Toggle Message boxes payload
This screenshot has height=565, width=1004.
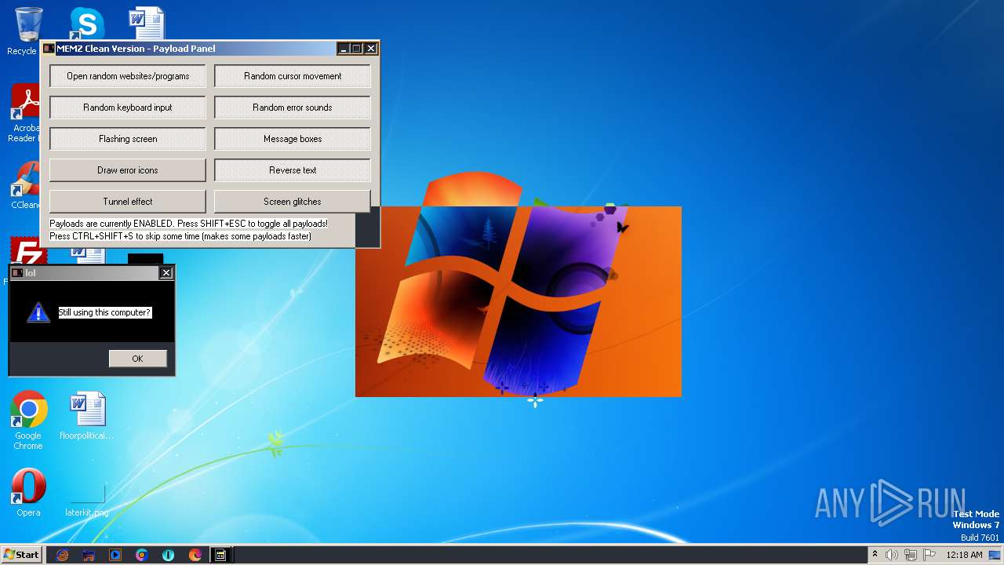[293, 139]
